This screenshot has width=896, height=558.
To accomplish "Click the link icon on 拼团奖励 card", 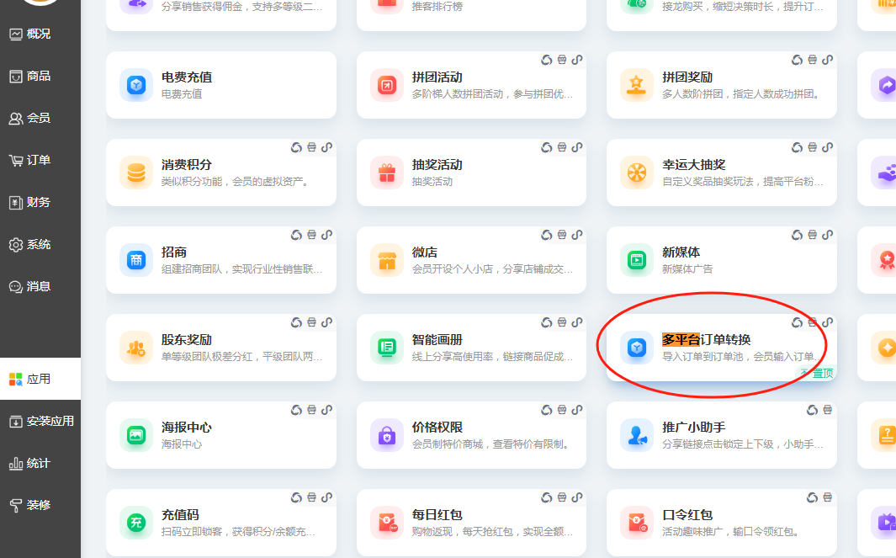I will pyautogui.click(x=827, y=60).
